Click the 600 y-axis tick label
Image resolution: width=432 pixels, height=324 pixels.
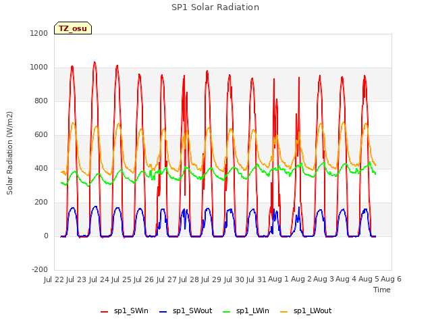point(41,135)
